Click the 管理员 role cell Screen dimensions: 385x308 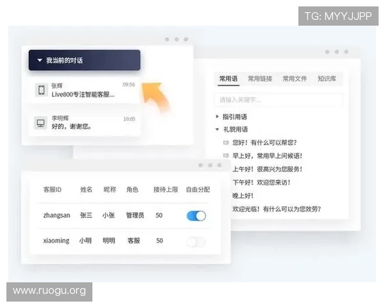coord(135,216)
